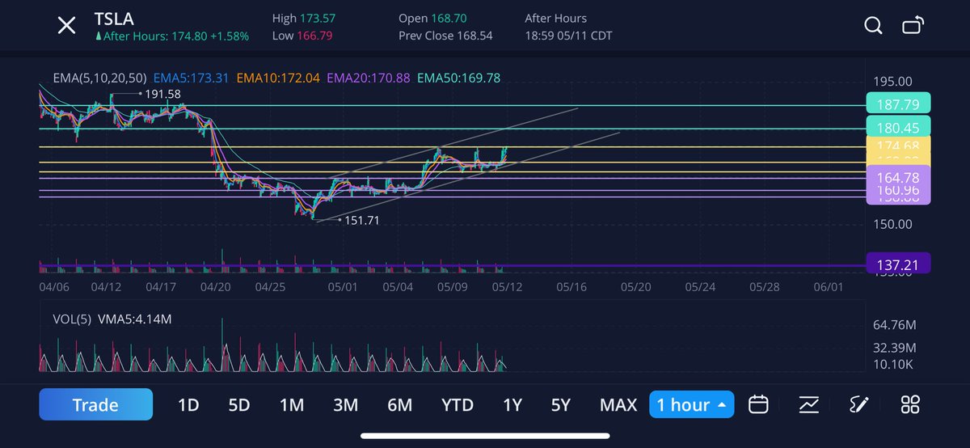Close the TSLA chart with the X icon
Screen dimensions: 970x448
pos(66,27)
